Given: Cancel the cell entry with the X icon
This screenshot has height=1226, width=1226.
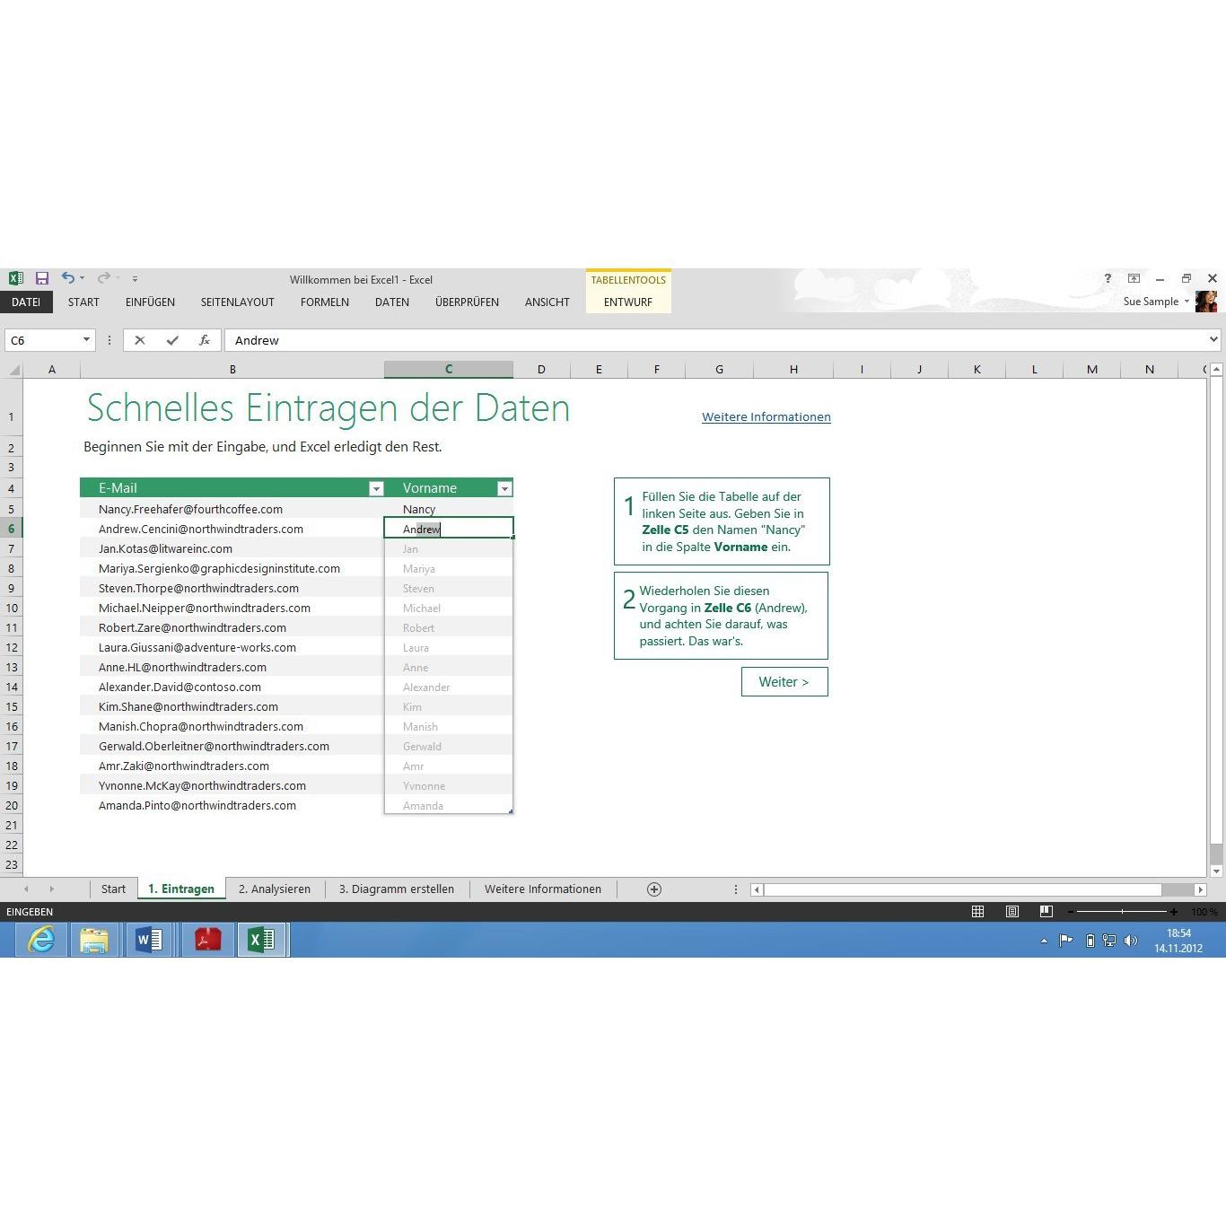Looking at the screenshot, I should (x=140, y=340).
